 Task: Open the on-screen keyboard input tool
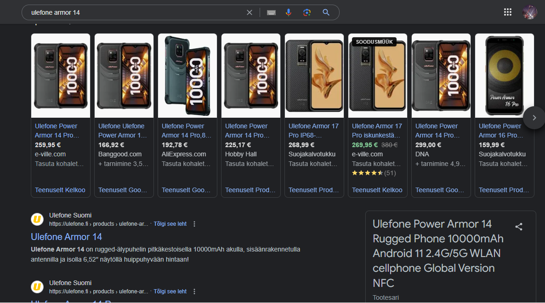coord(271,12)
